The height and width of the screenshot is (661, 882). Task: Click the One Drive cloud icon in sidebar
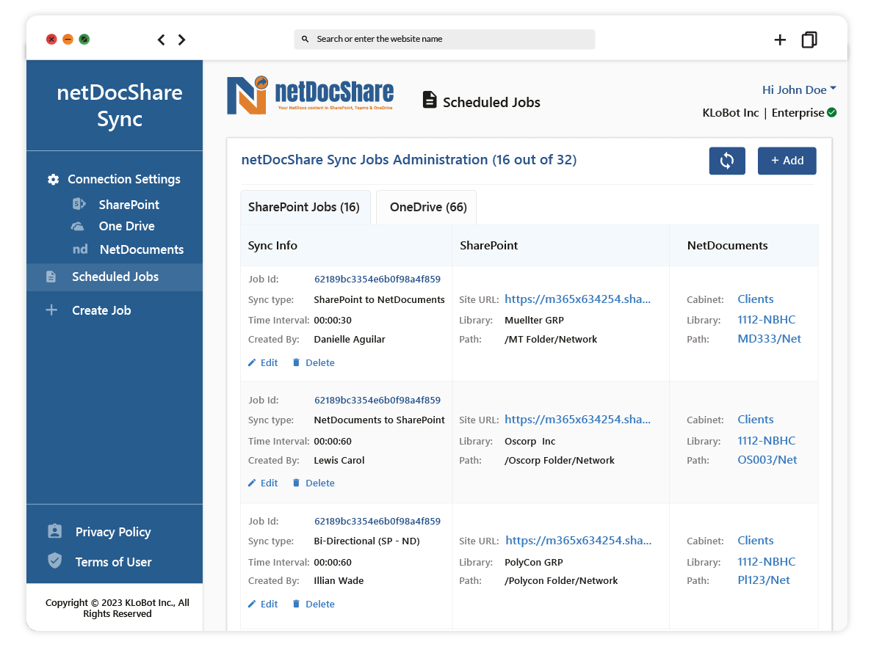[x=77, y=227]
